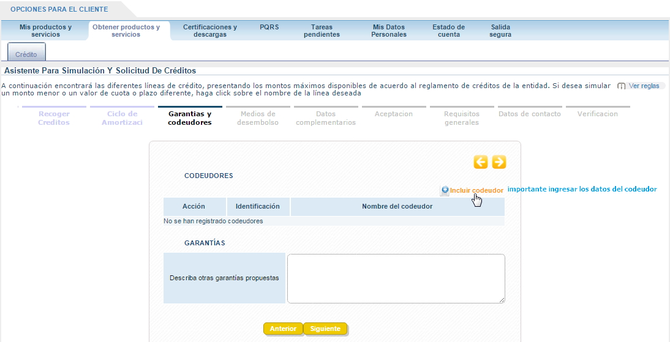Jump to Medios de desembolso step
The height and width of the screenshot is (342, 670).
tap(258, 118)
